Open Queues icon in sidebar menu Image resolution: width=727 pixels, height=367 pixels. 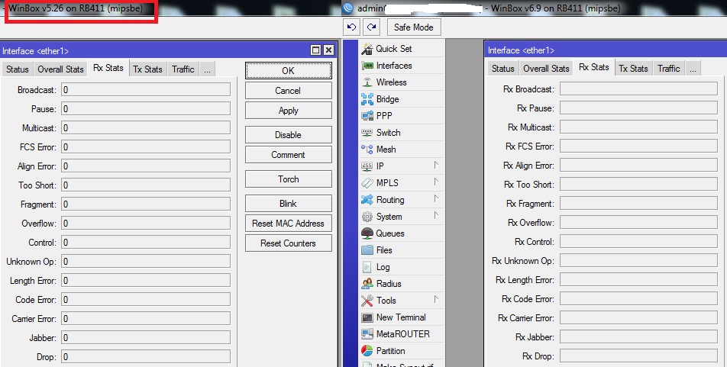[367, 233]
